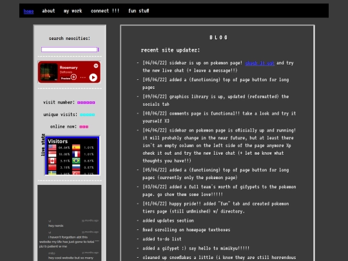Click the Spain flag in Visitors widget

tap(76, 148)
